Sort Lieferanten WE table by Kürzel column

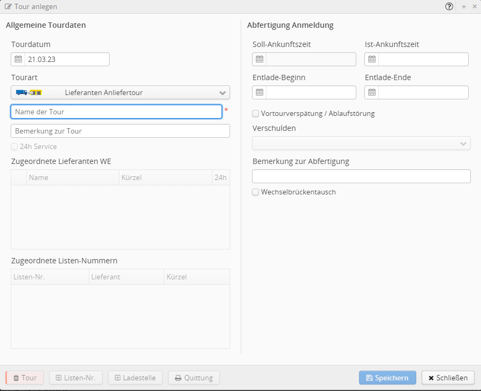(166, 177)
